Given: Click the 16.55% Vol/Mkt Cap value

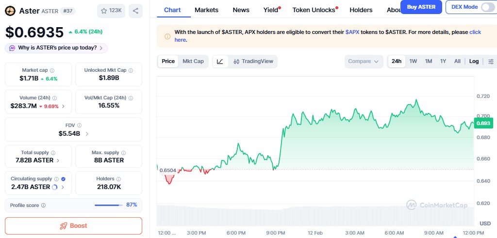Looking at the screenshot, I should [x=109, y=106].
